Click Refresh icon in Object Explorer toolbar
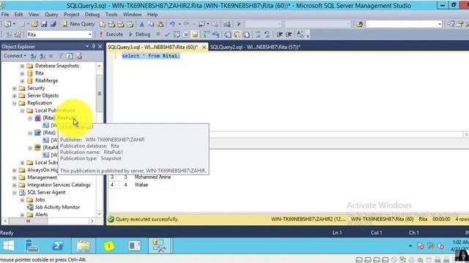 point(70,56)
